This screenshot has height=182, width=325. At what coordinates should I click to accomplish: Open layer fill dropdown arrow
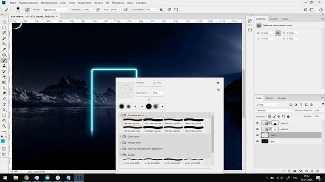point(322,117)
